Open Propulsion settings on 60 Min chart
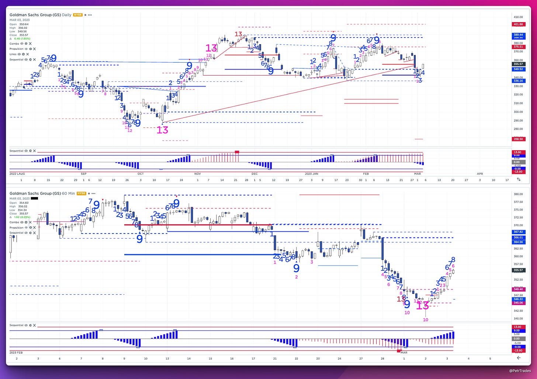The image size is (537, 379). point(30,228)
